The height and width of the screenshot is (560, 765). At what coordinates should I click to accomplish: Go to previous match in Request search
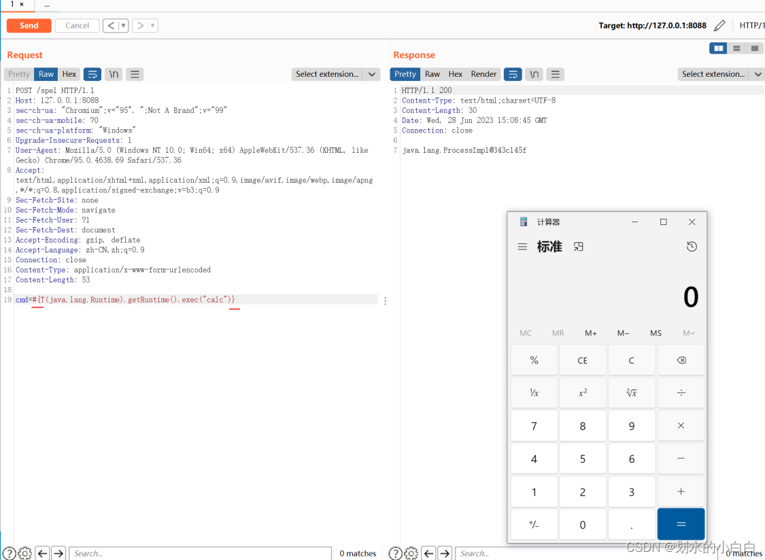[x=42, y=553]
